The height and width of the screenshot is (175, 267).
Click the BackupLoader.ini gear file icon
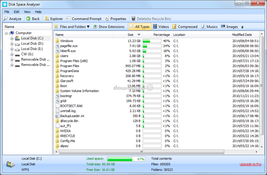coord(57,116)
